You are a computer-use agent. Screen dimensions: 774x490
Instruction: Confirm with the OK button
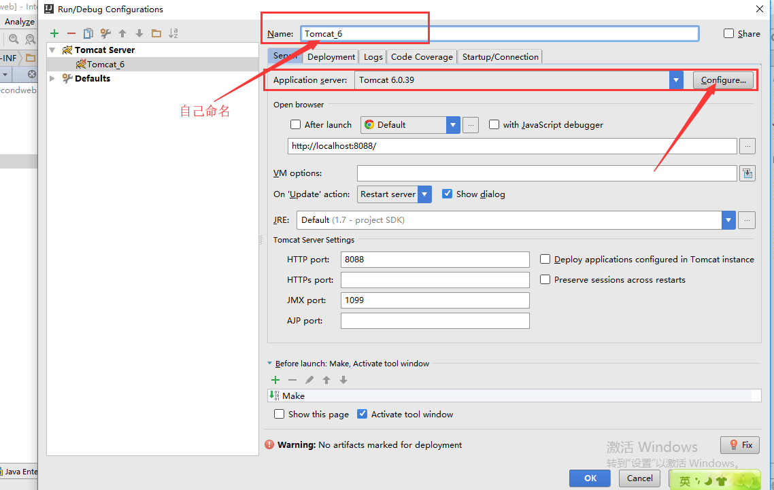pos(590,478)
